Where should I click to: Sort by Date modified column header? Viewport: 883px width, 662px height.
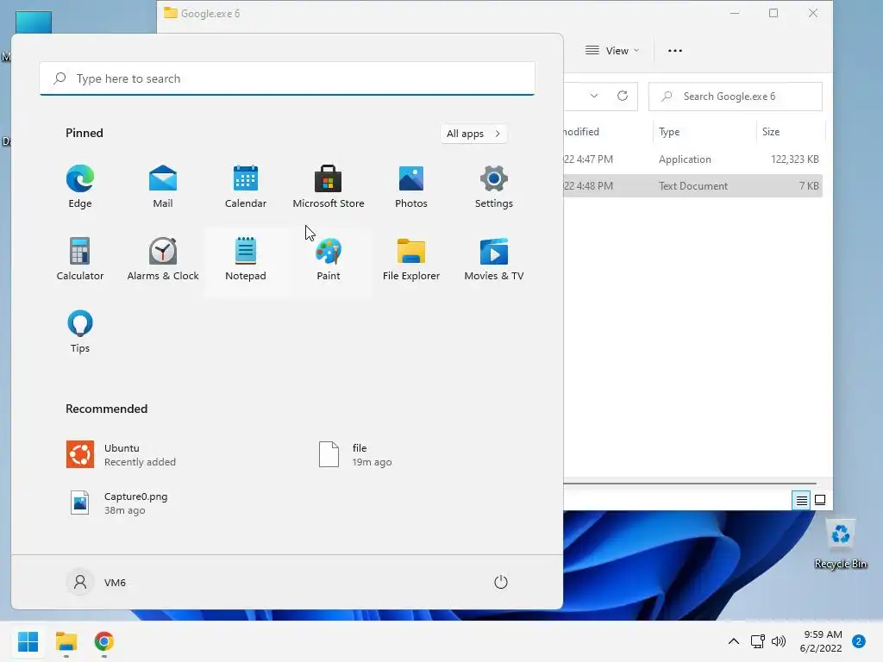[608, 132]
